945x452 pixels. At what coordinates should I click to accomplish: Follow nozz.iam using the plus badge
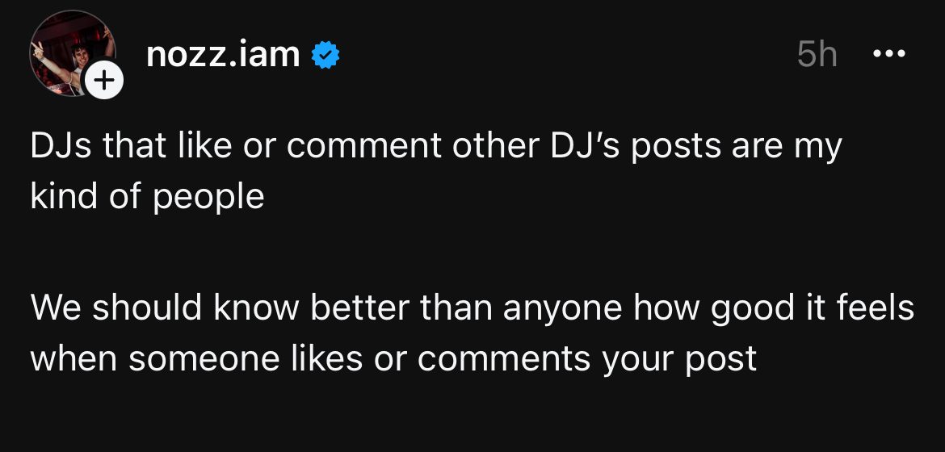pos(103,81)
